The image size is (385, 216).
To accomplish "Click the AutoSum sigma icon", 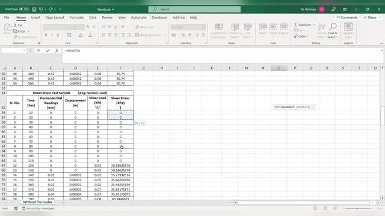I will coord(296,25).
